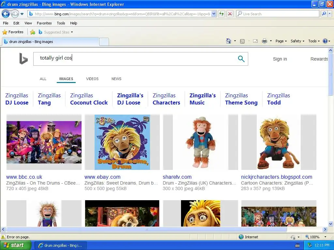Select the Zingzillas Theme Song suggestion
Viewport: 334px width, 250px height.
point(241,99)
